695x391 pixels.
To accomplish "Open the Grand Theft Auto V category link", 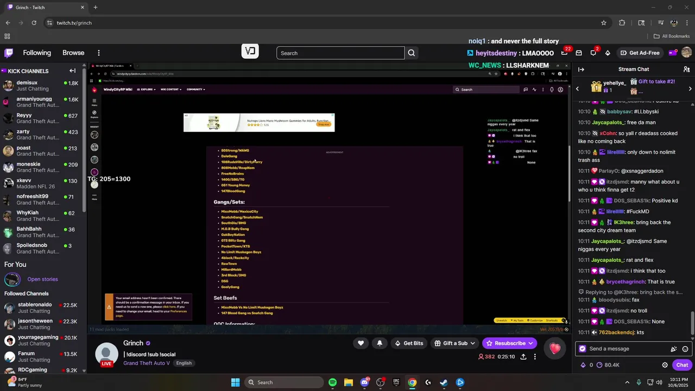I will coord(147,363).
